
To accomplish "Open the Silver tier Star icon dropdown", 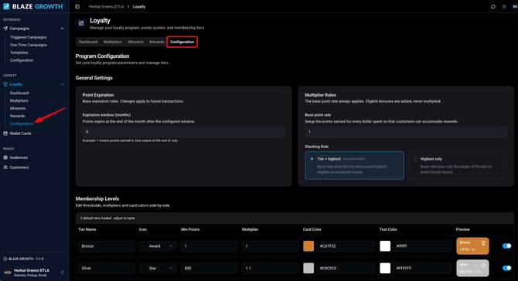I will 158,268.
